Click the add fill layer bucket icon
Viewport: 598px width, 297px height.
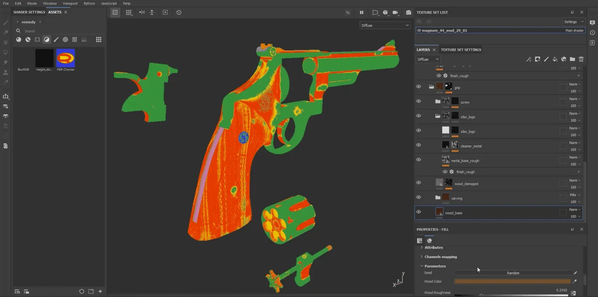[x=555, y=59]
